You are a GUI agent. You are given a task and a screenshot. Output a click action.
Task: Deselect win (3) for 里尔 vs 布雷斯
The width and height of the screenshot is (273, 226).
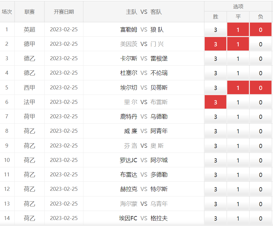pos(216,102)
